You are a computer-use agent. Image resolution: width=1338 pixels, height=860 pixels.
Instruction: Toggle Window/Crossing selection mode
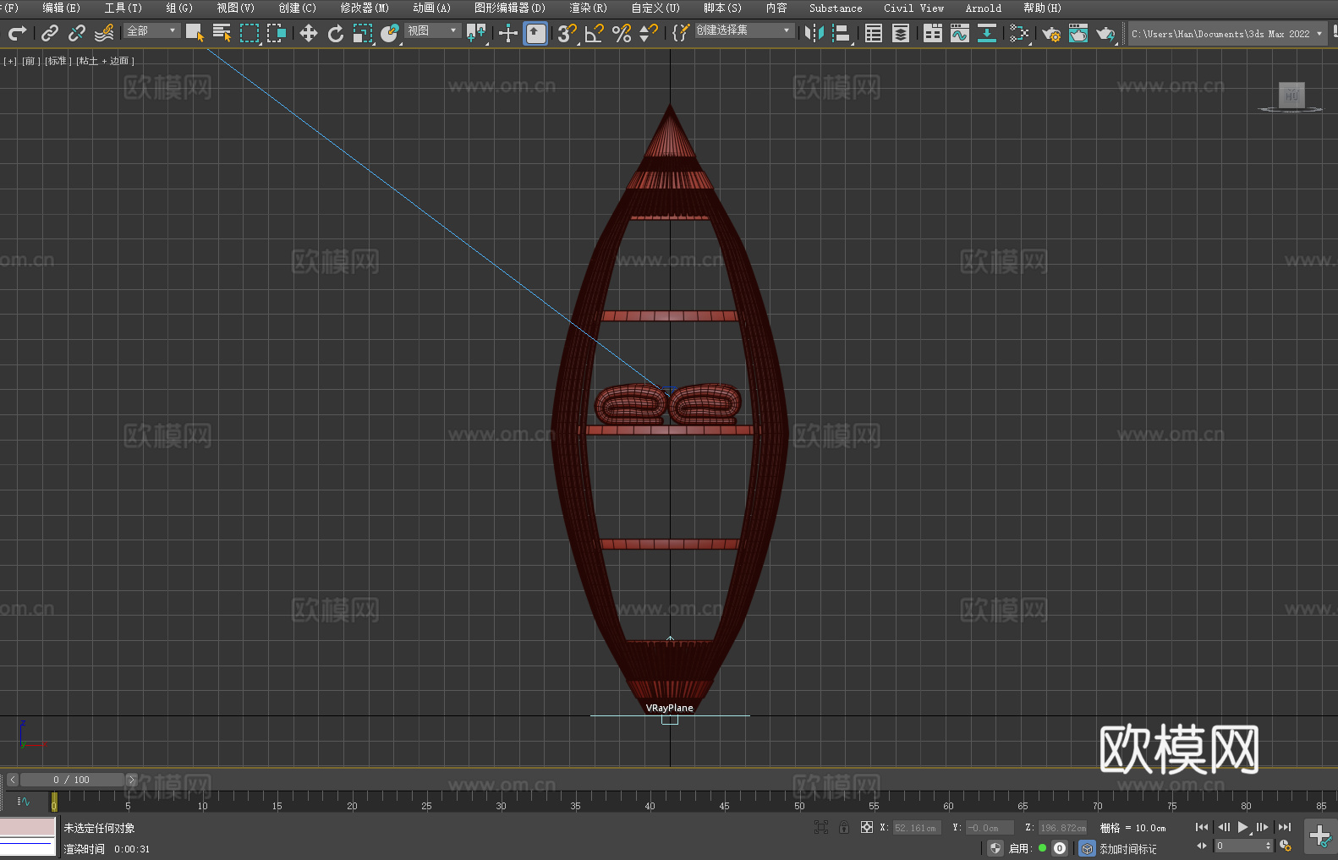click(277, 33)
